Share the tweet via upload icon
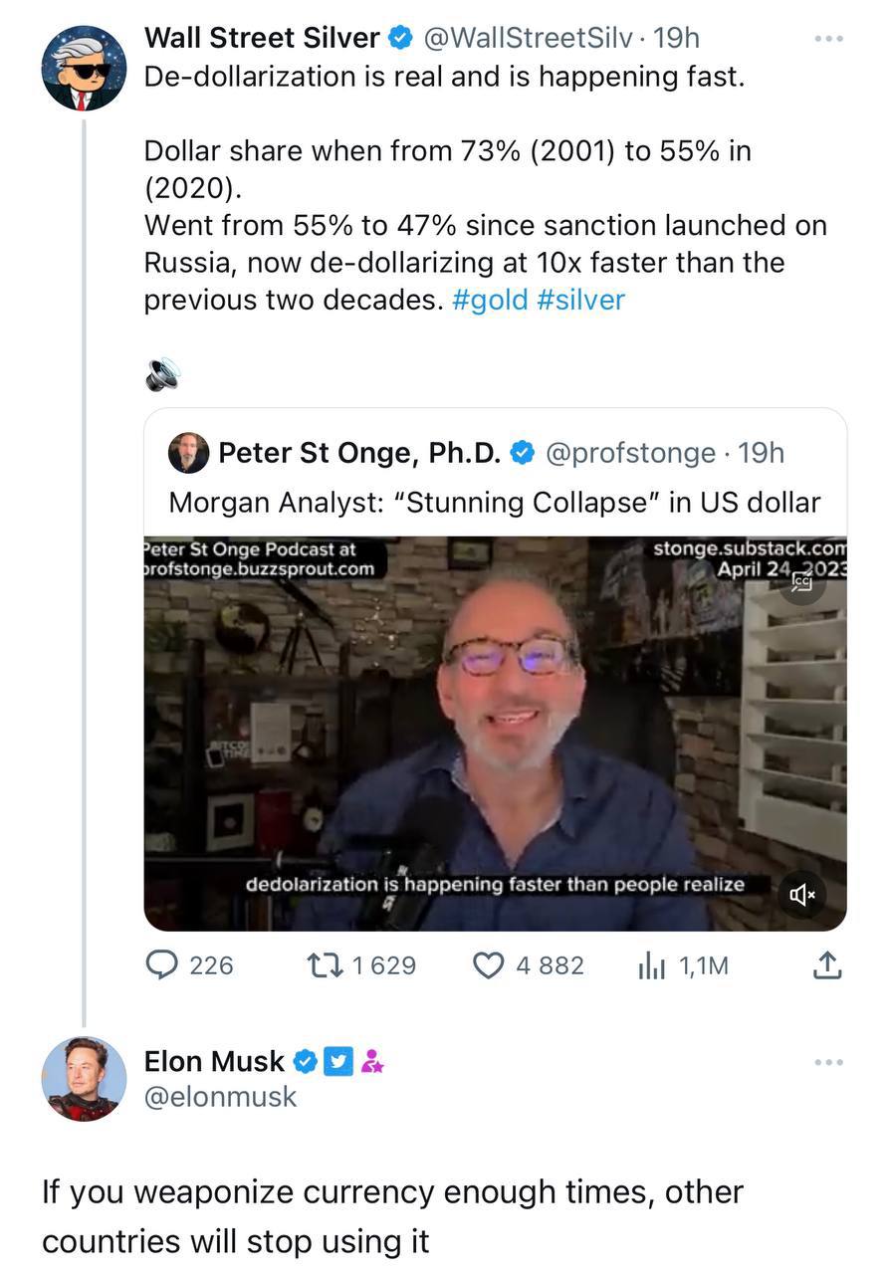The height and width of the screenshot is (1274, 889). coord(828,964)
